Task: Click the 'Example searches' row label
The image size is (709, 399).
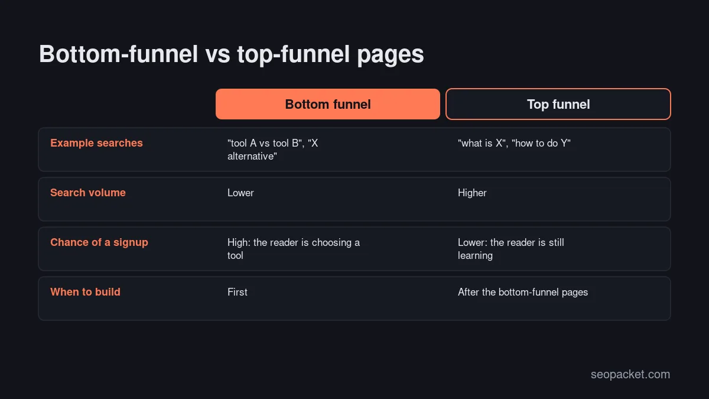Action: point(96,143)
